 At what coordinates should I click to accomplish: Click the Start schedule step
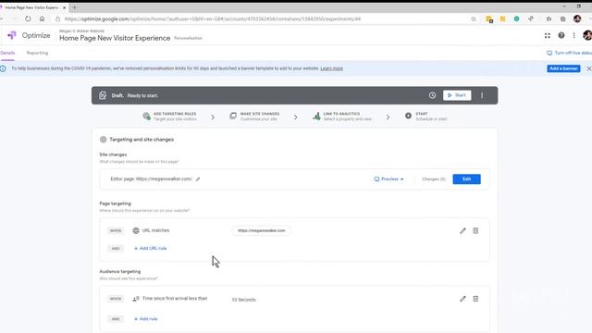[425, 117]
